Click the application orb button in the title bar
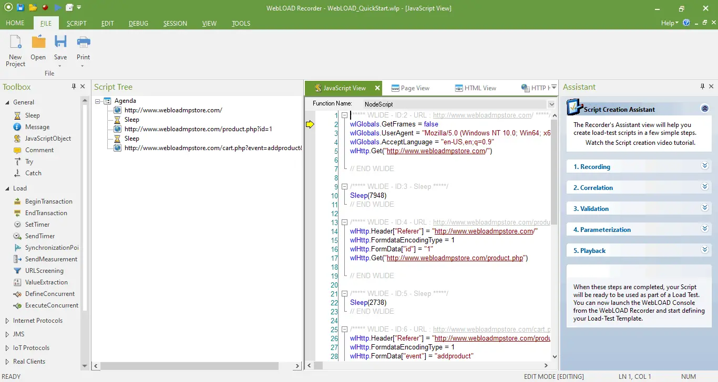This screenshot has height=382, width=718. [7, 7]
